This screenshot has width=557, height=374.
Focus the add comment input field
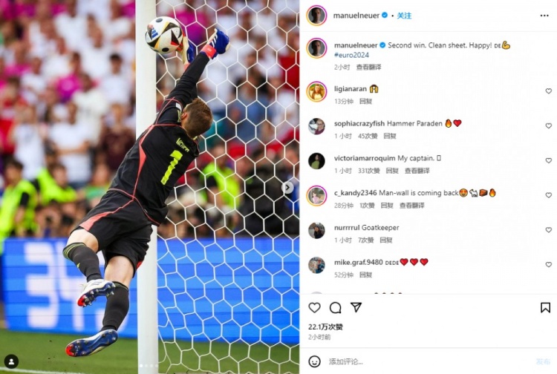click(x=426, y=361)
